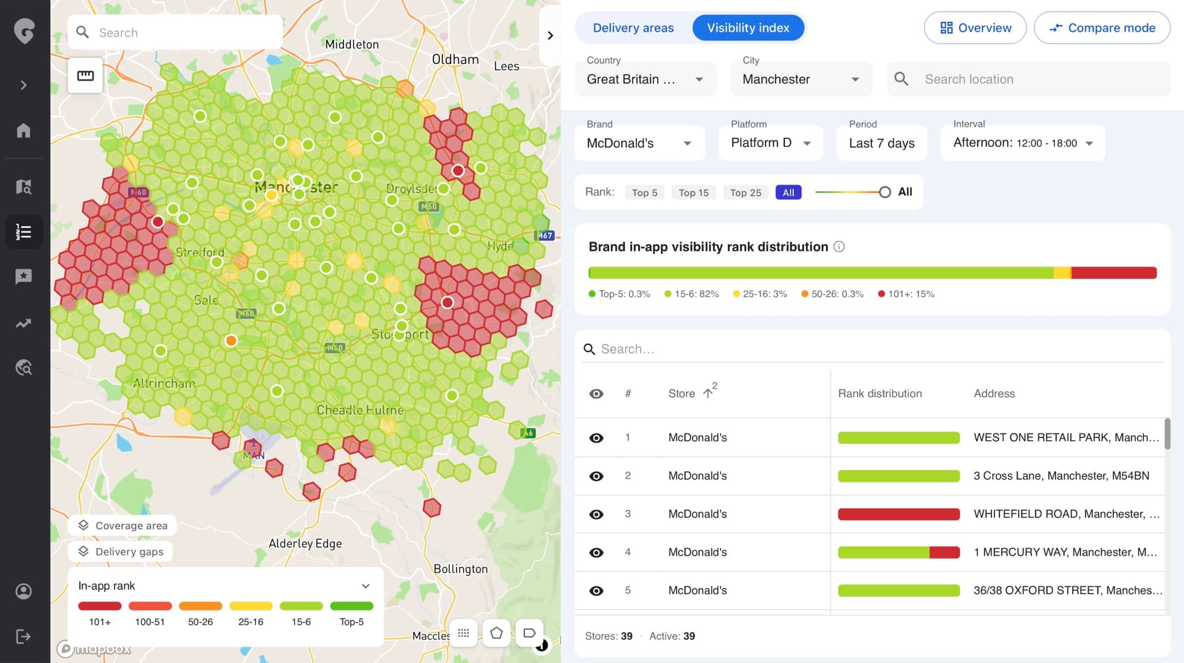The image size is (1184, 663).
Task: Click the location search magnifier icon
Action: [x=901, y=79]
